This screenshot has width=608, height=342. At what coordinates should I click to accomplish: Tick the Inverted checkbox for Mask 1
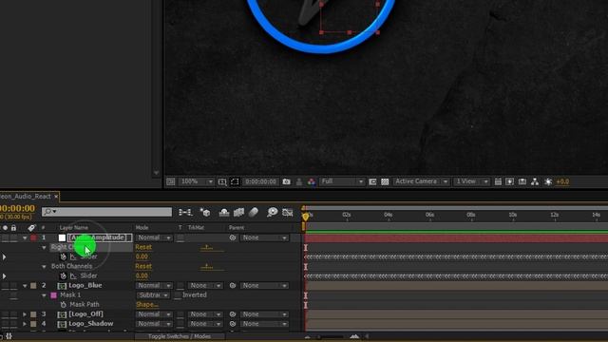[x=178, y=295]
